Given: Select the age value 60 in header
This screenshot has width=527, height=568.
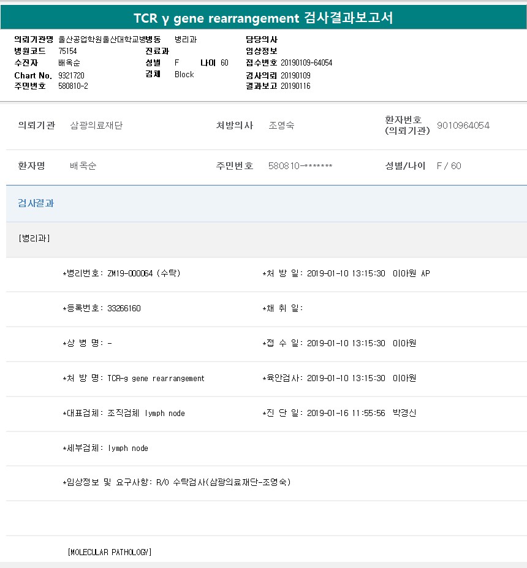Looking at the screenshot, I should [x=224, y=62].
